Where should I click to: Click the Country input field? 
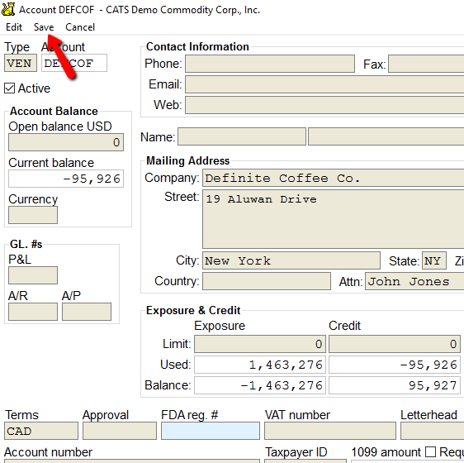(267, 281)
